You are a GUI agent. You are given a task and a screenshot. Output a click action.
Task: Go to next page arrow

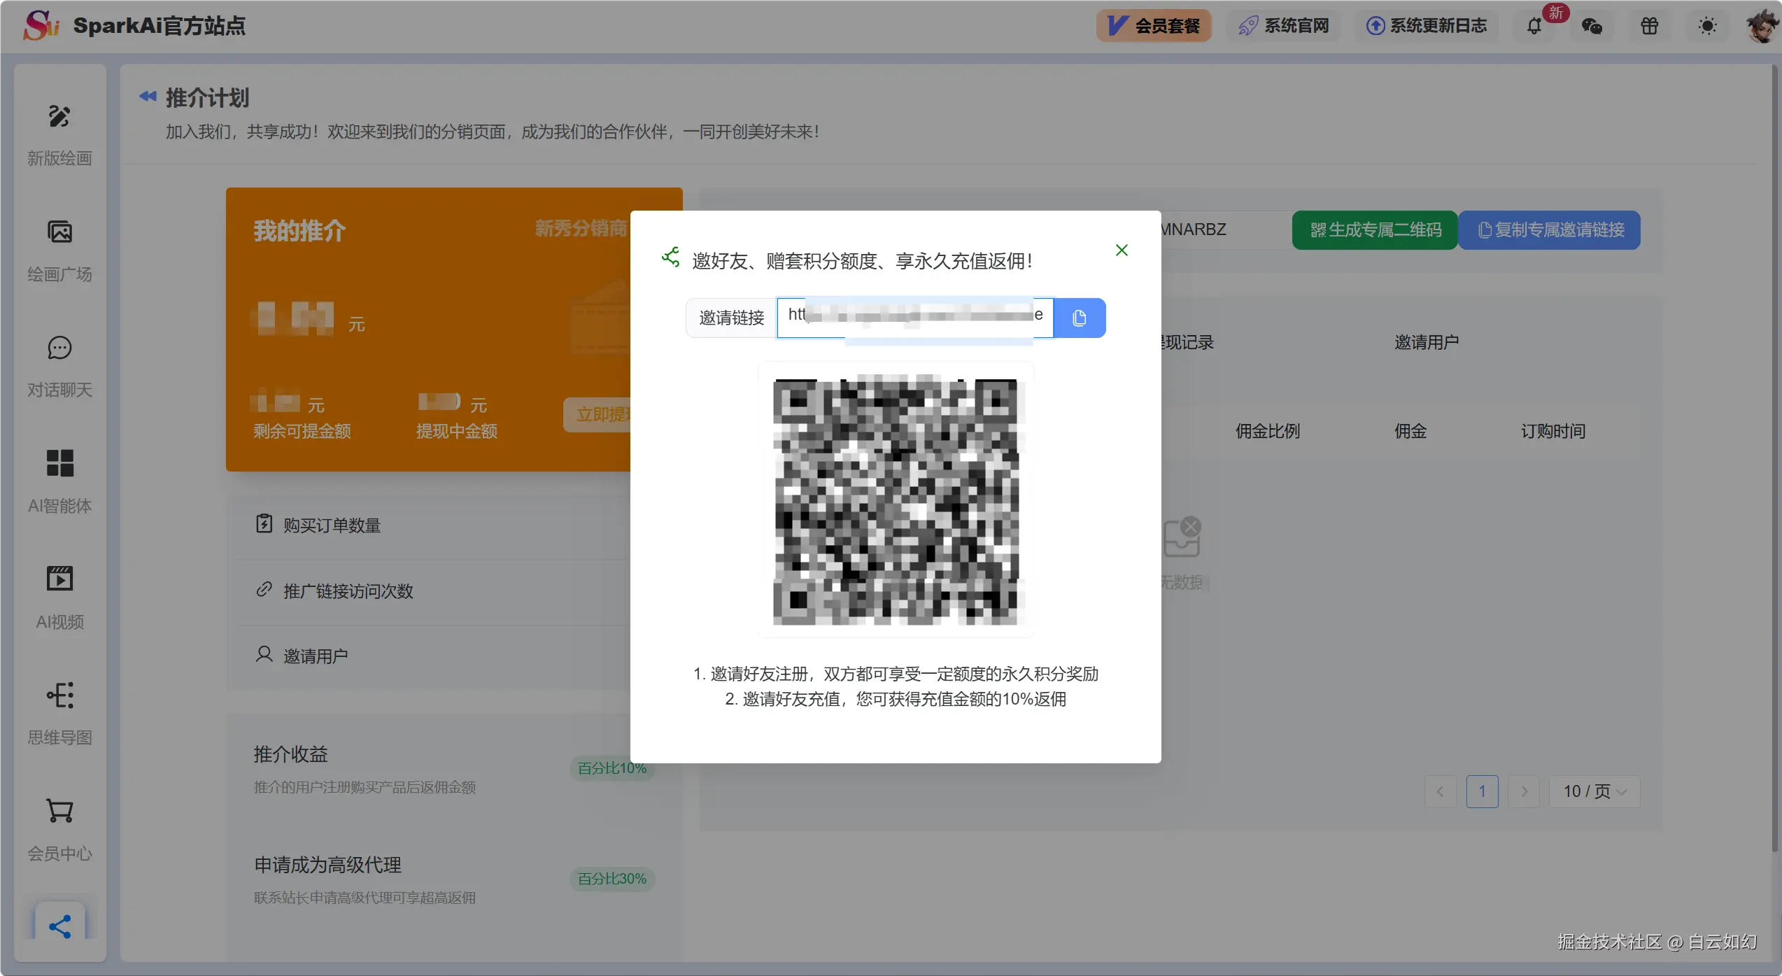pos(1524,791)
